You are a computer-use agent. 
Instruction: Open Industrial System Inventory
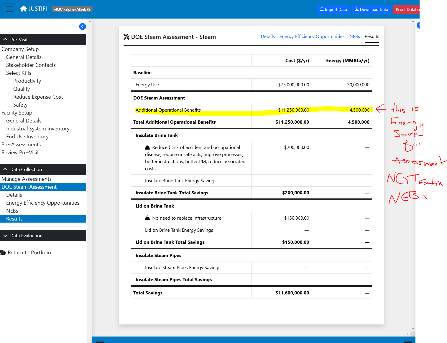tap(38, 129)
